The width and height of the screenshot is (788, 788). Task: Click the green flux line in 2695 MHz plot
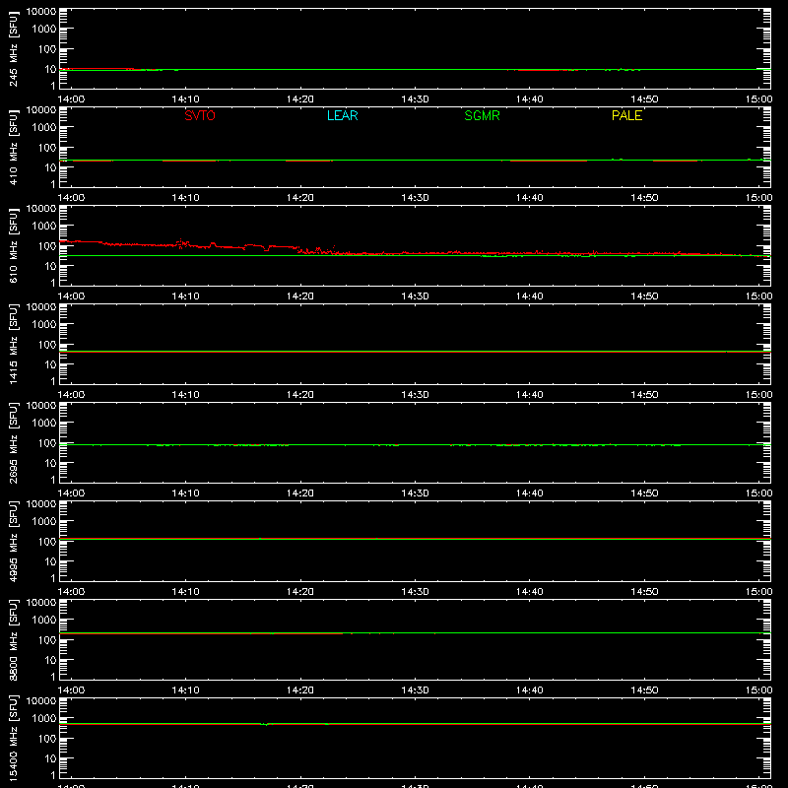coord(415,445)
